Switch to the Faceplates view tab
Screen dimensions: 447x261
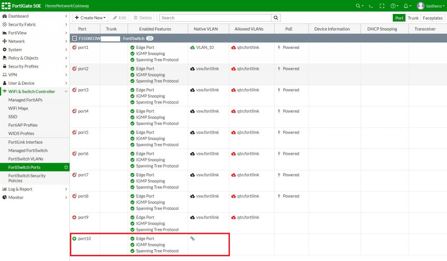(433, 17)
